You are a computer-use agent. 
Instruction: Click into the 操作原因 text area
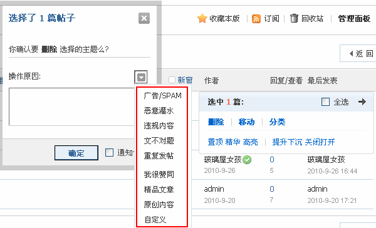[72, 106]
